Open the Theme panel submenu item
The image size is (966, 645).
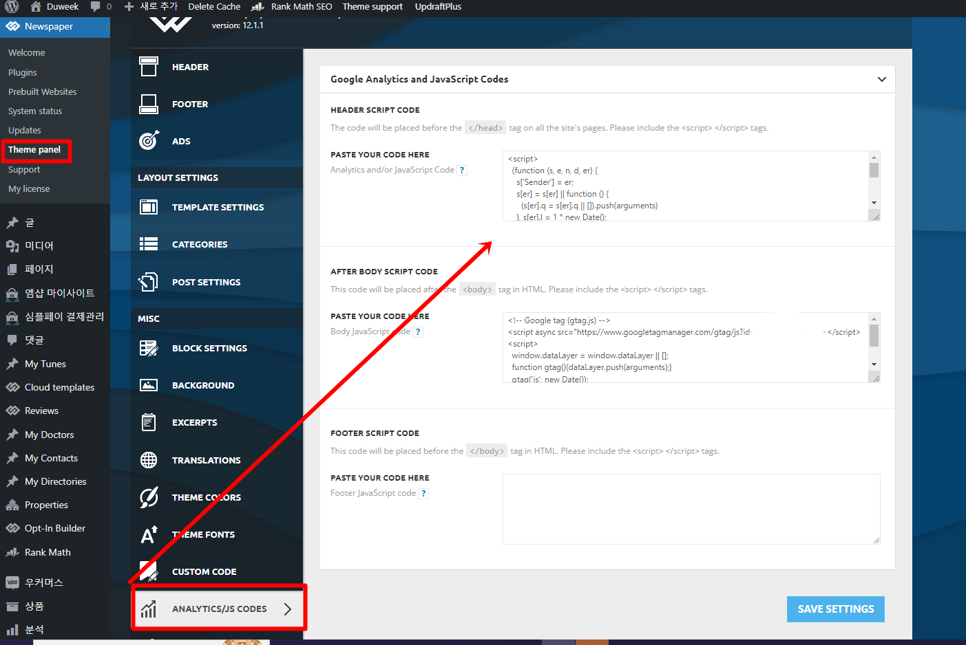pyautogui.click(x=34, y=149)
